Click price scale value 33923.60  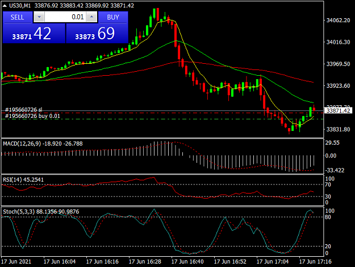click(x=338, y=86)
